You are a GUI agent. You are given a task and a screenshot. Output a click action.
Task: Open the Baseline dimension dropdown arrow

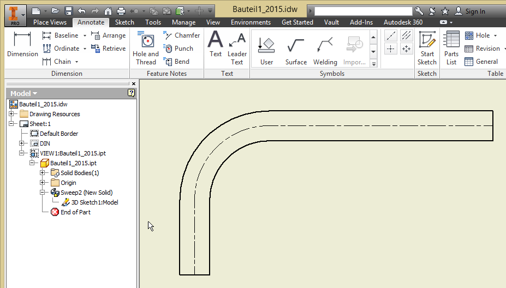click(x=85, y=35)
